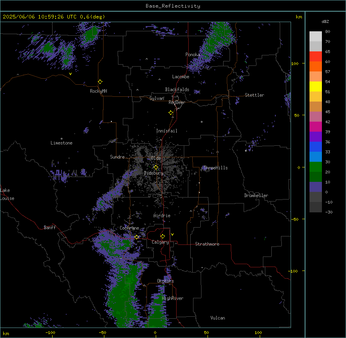Click the Okotoks label
Image resolution: width=346 pixels, height=338 pixels.
click(165, 281)
